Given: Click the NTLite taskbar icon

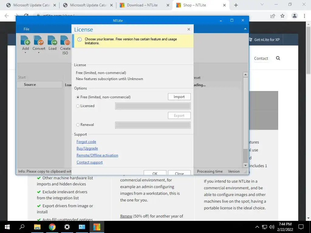Looking at the screenshot, I should (x=97, y=227).
